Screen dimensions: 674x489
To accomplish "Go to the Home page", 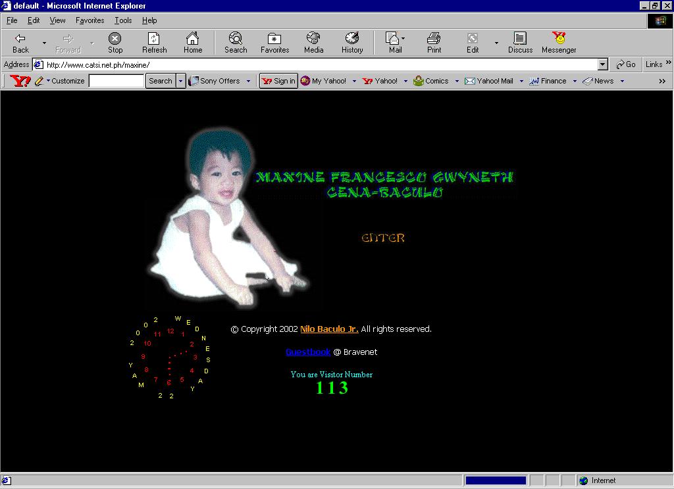I will coord(193,43).
